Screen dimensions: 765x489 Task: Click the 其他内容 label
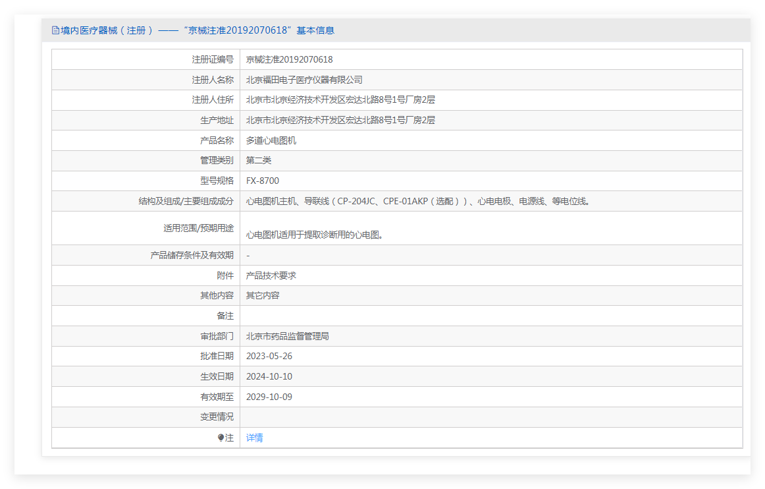tap(217, 295)
